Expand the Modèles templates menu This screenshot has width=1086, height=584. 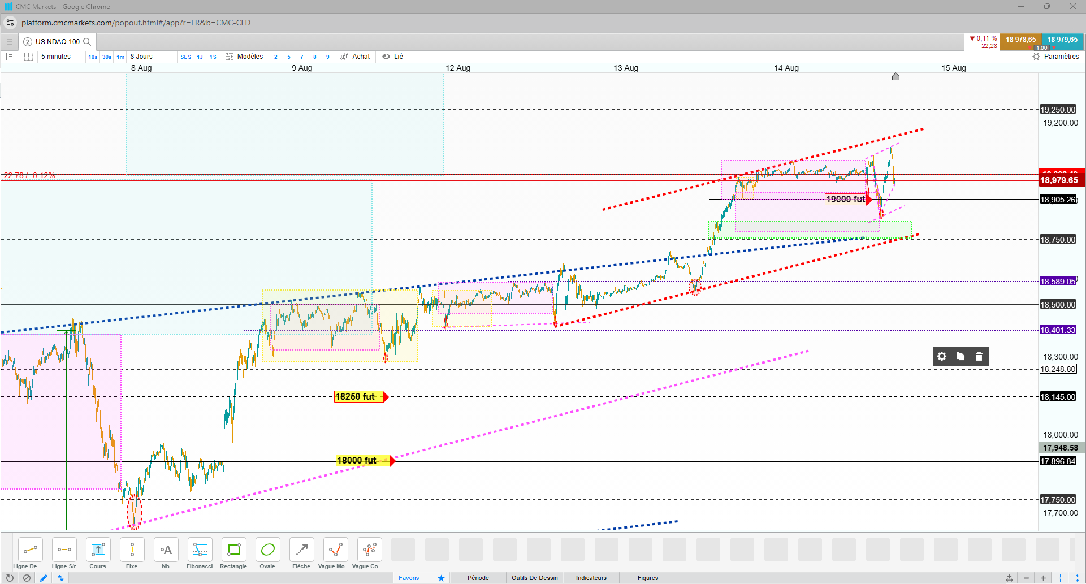tap(244, 57)
